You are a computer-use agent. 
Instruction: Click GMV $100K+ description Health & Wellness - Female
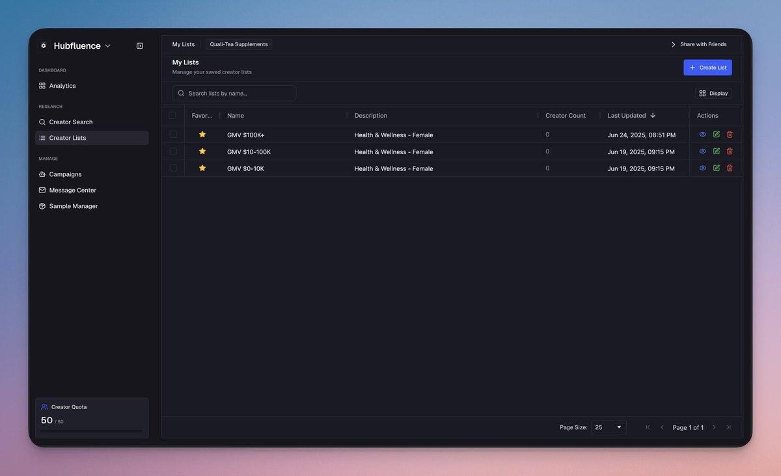[394, 135]
